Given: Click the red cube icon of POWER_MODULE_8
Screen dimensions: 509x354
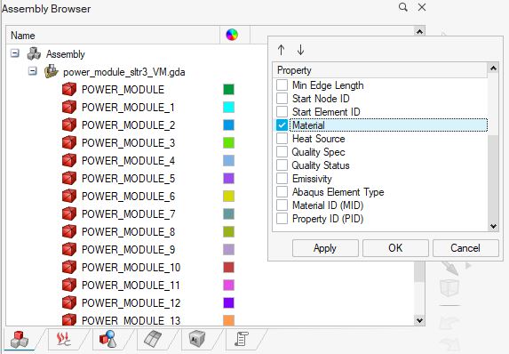Looking at the screenshot, I should [69, 232].
